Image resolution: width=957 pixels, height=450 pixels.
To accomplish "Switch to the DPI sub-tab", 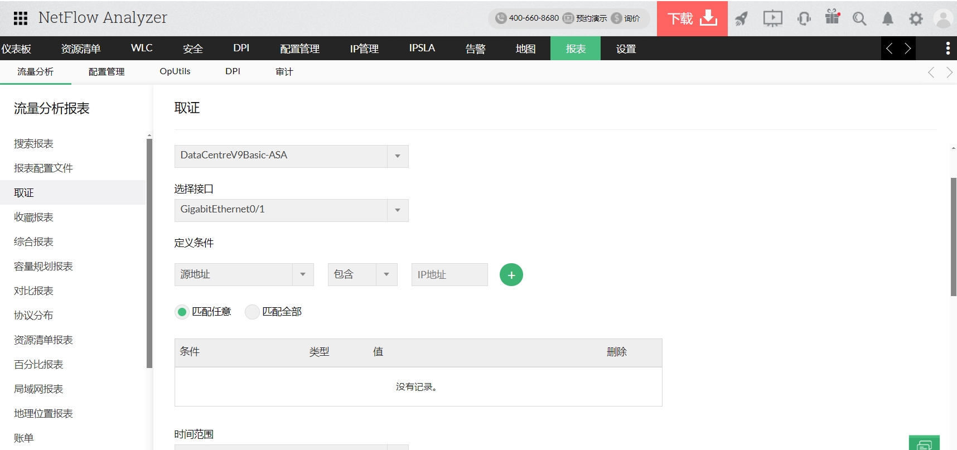I will (x=233, y=72).
